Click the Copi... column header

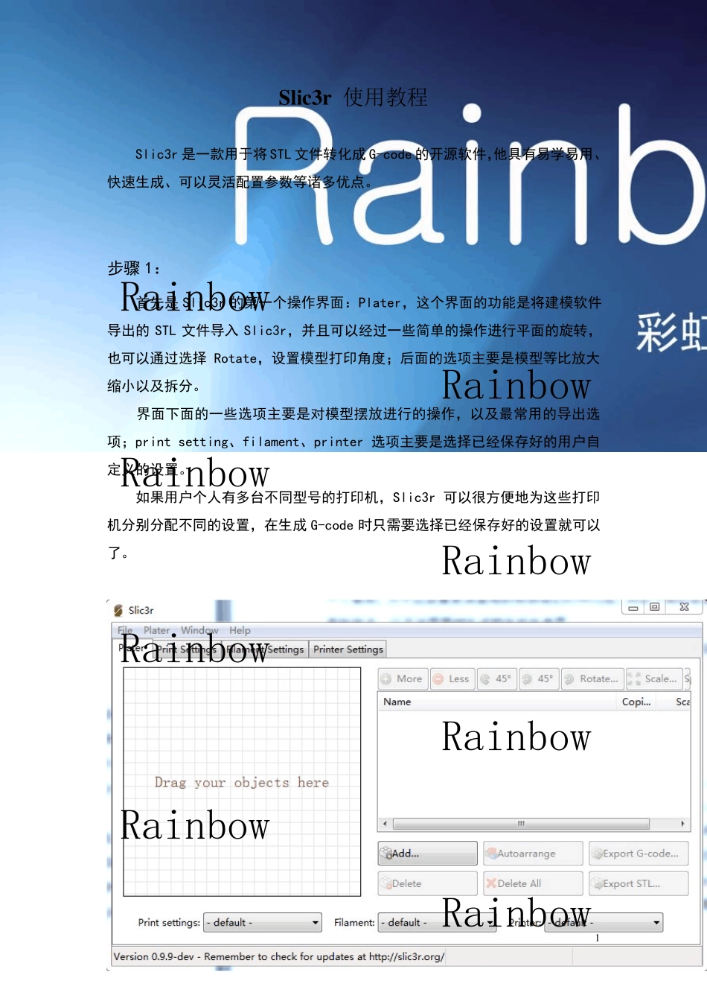(637, 702)
